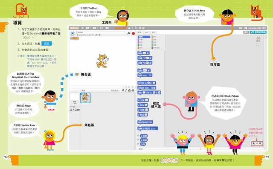The width and height of the screenshot is (273, 169).
Task: Click the green flag to run project
Action: (x=129, y=33)
